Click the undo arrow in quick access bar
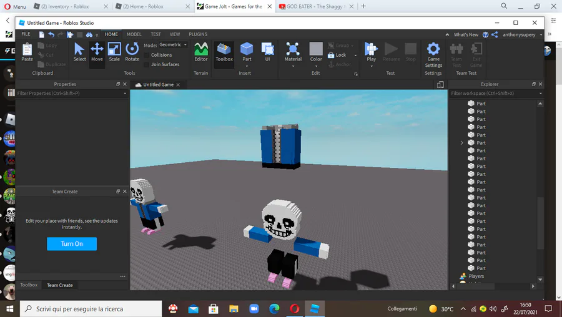This screenshot has width=562, height=317. click(51, 34)
